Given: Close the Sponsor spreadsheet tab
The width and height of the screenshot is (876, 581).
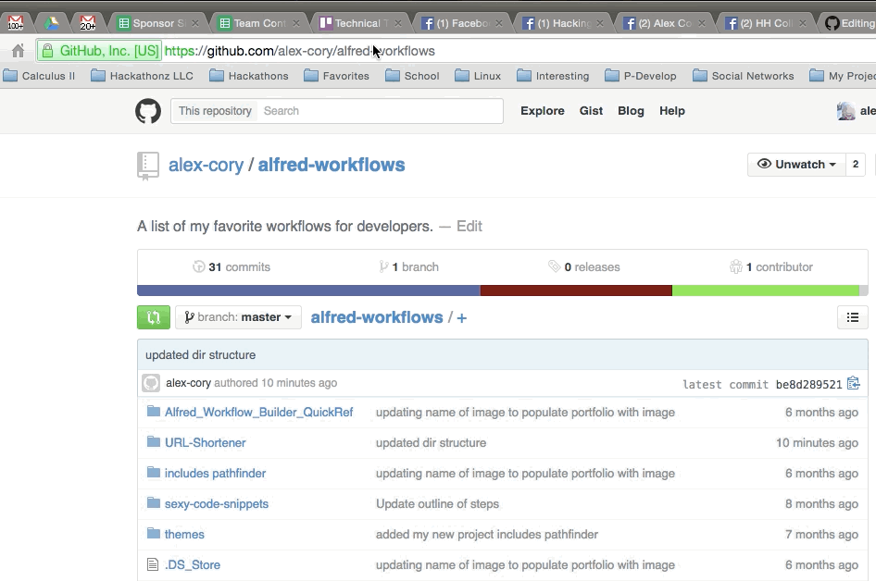Looking at the screenshot, I should pos(195,23).
